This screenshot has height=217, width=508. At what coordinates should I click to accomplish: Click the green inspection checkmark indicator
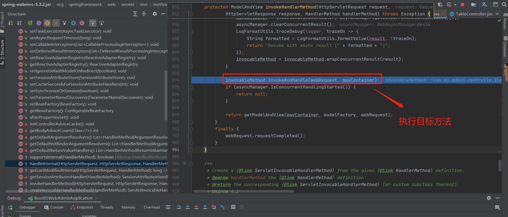click(499, 20)
